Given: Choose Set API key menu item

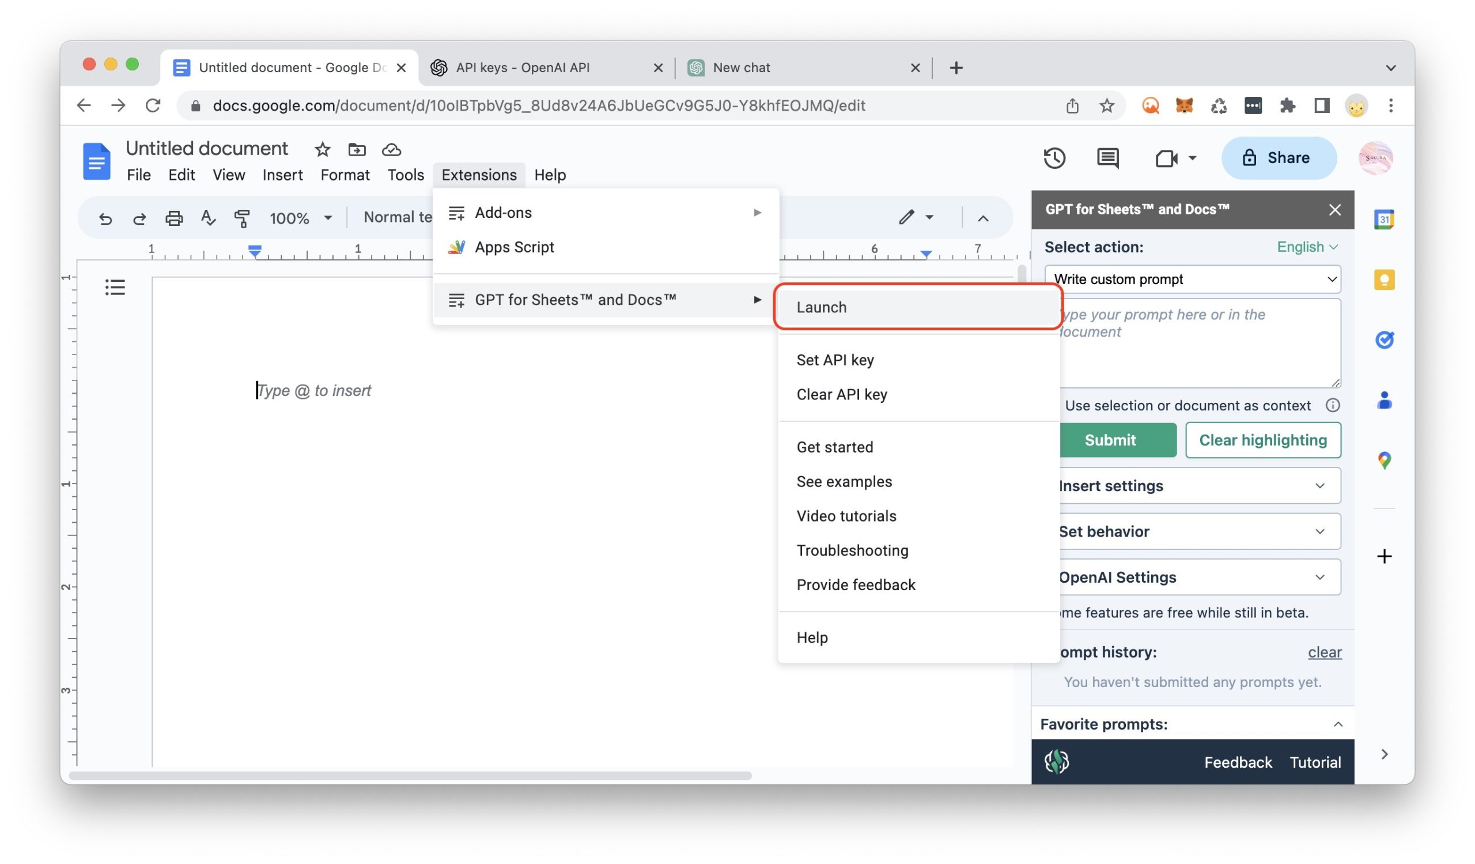Looking at the screenshot, I should (835, 360).
